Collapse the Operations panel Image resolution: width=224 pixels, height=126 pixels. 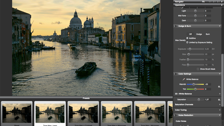222,5
